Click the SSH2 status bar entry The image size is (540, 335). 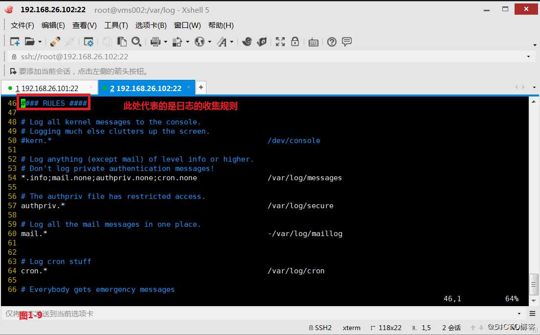click(320, 328)
